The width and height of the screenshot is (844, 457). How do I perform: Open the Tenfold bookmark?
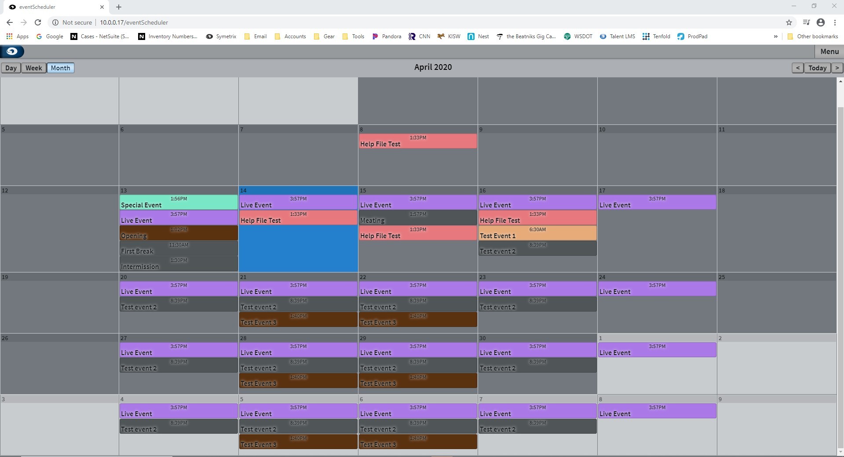click(x=656, y=36)
